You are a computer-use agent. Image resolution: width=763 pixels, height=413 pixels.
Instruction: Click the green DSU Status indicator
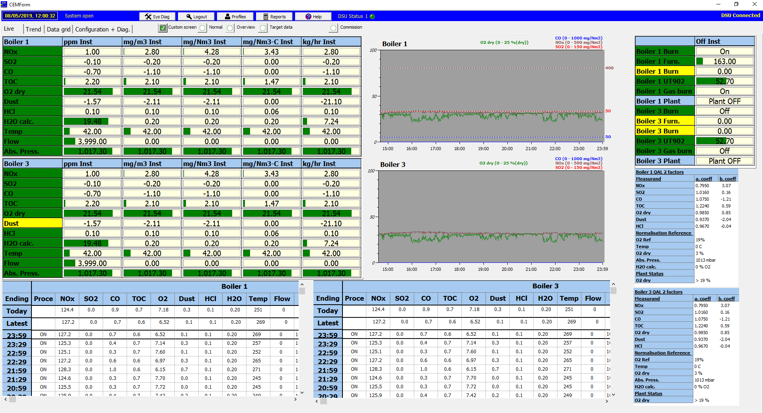click(372, 16)
